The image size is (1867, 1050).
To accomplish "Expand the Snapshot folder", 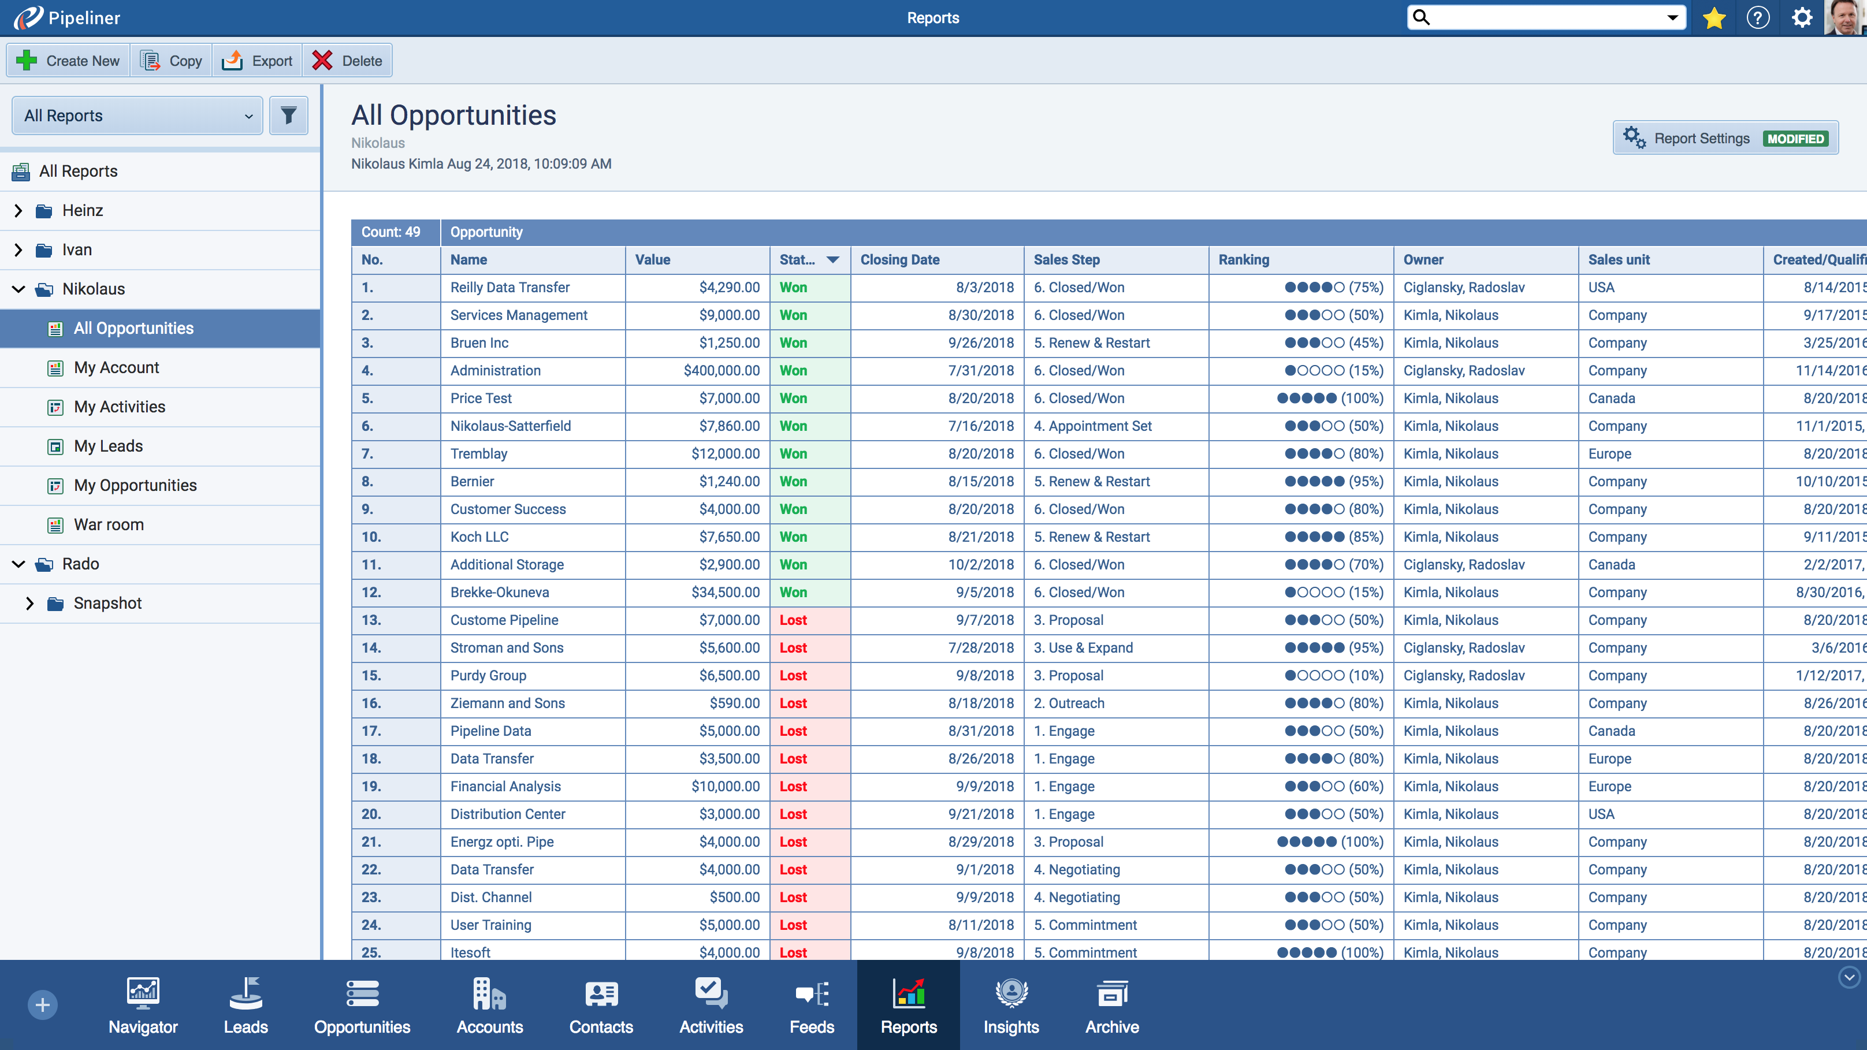I will tap(29, 604).
